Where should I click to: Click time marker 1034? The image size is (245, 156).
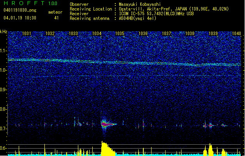(x=97, y=33)
